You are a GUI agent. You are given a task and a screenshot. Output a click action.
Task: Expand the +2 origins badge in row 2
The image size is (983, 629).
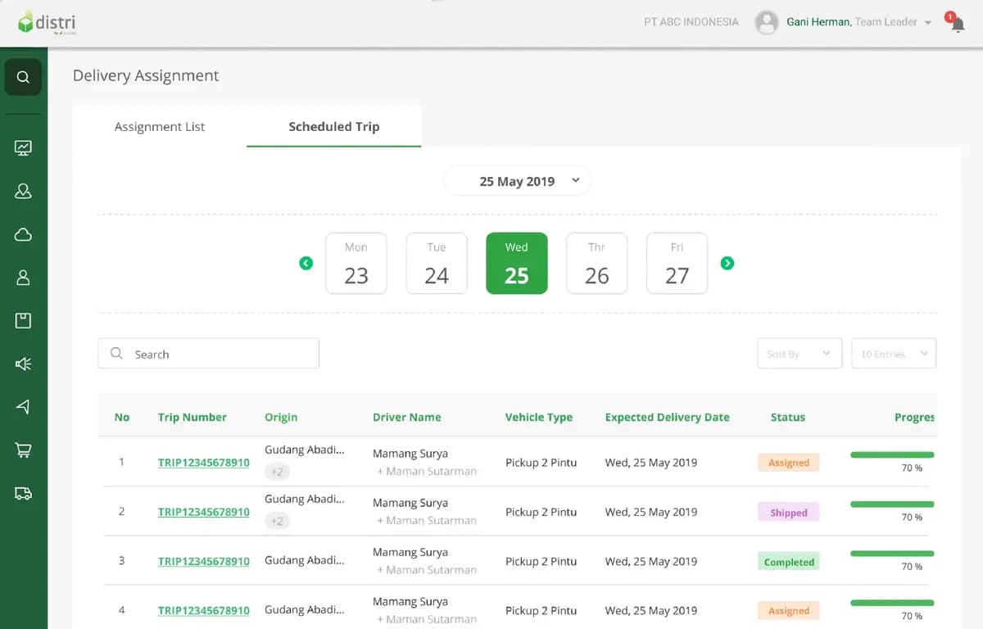coord(277,521)
